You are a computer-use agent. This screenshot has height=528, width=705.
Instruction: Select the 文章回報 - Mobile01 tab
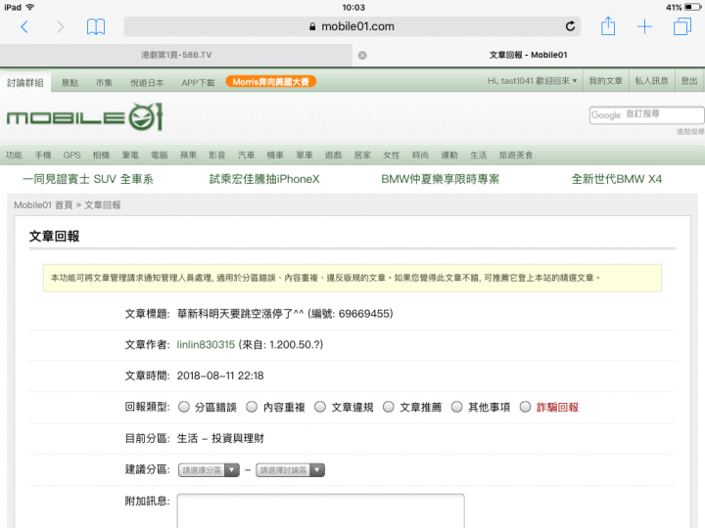coord(529,55)
